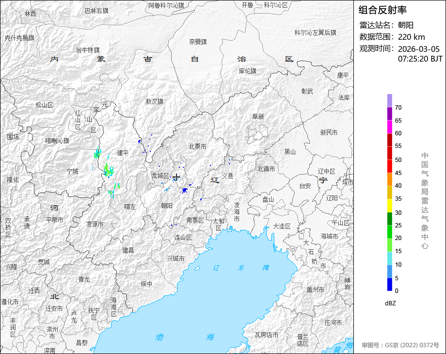
Task: Click the radar station cross marker near 龙城区
Action: (x=176, y=177)
